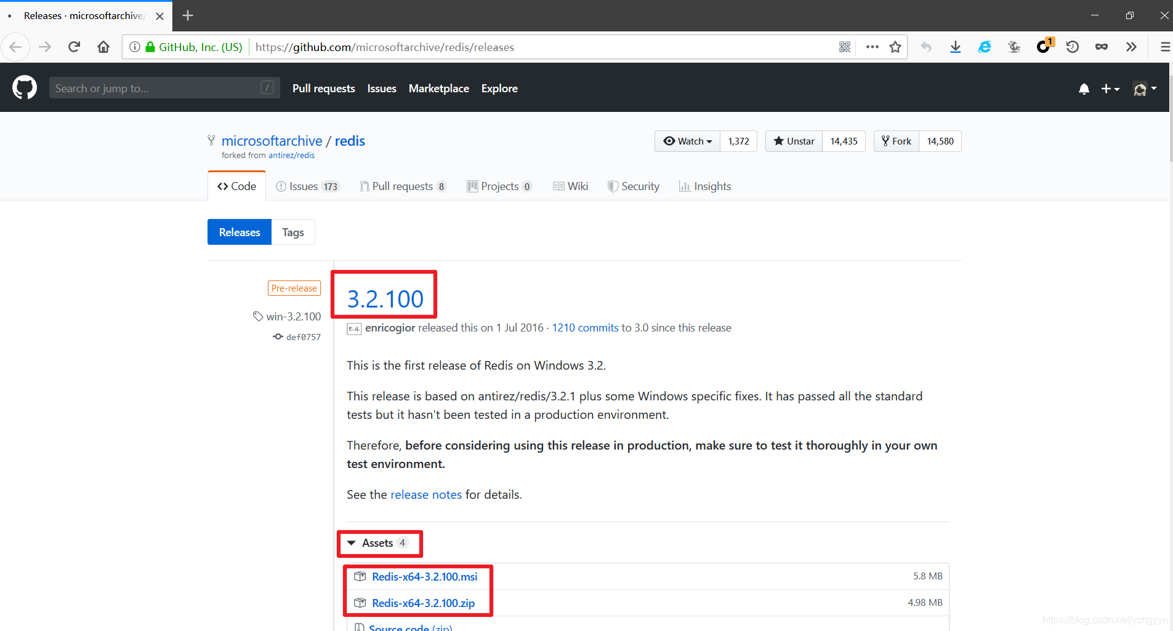Open browser home page icon
This screenshot has height=631, width=1173.
coord(103,47)
